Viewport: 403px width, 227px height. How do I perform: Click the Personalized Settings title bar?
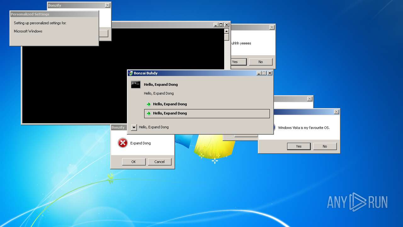(x=54, y=14)
